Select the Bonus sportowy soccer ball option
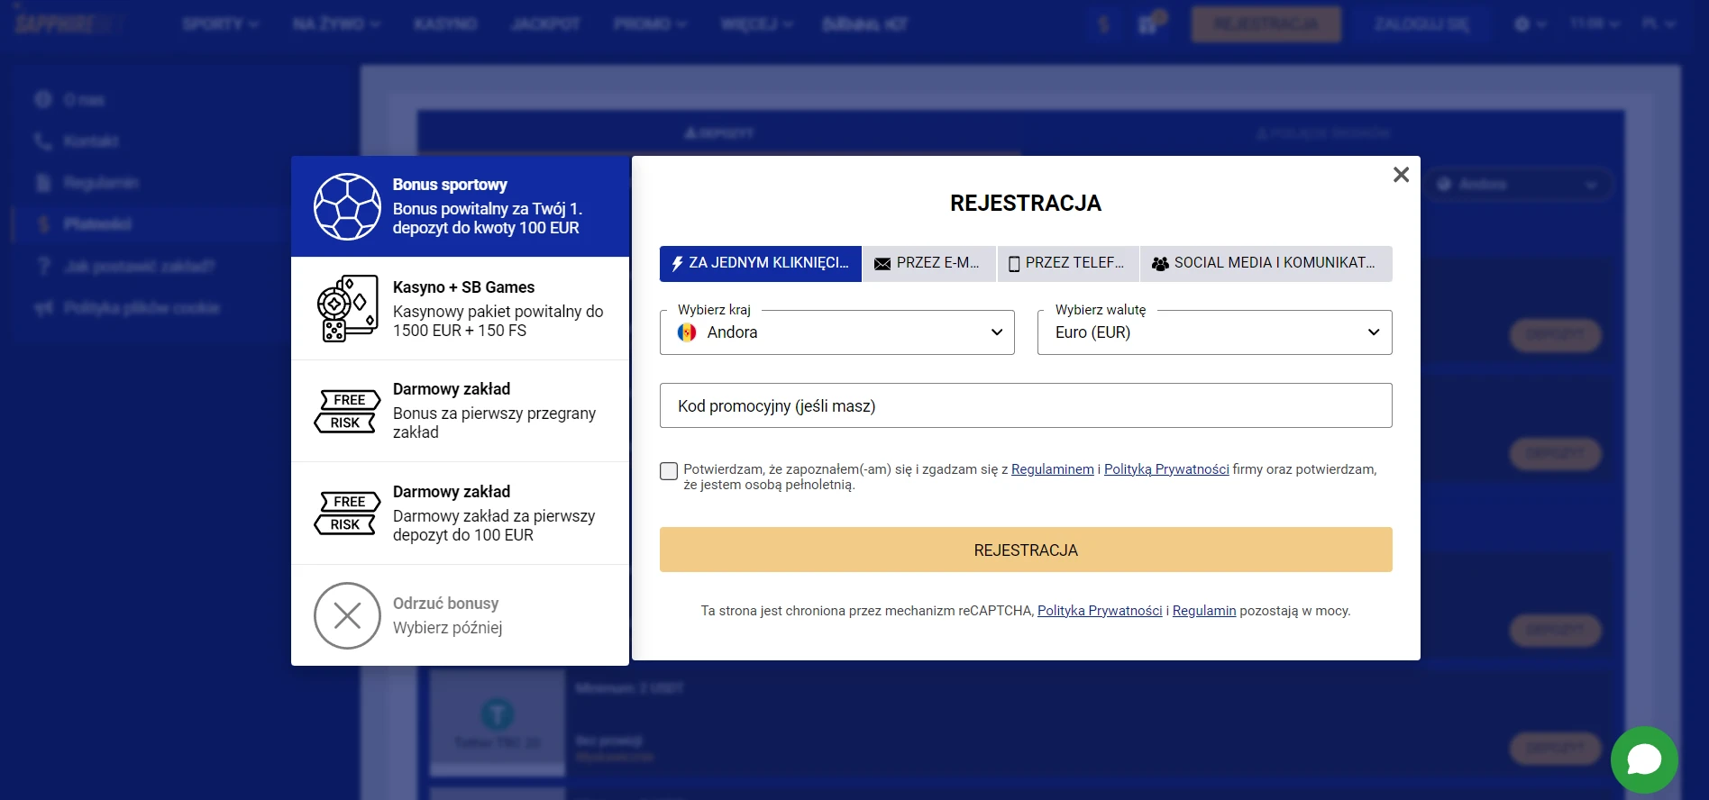This screenshot has height=800, width=1709. (460, 206)
